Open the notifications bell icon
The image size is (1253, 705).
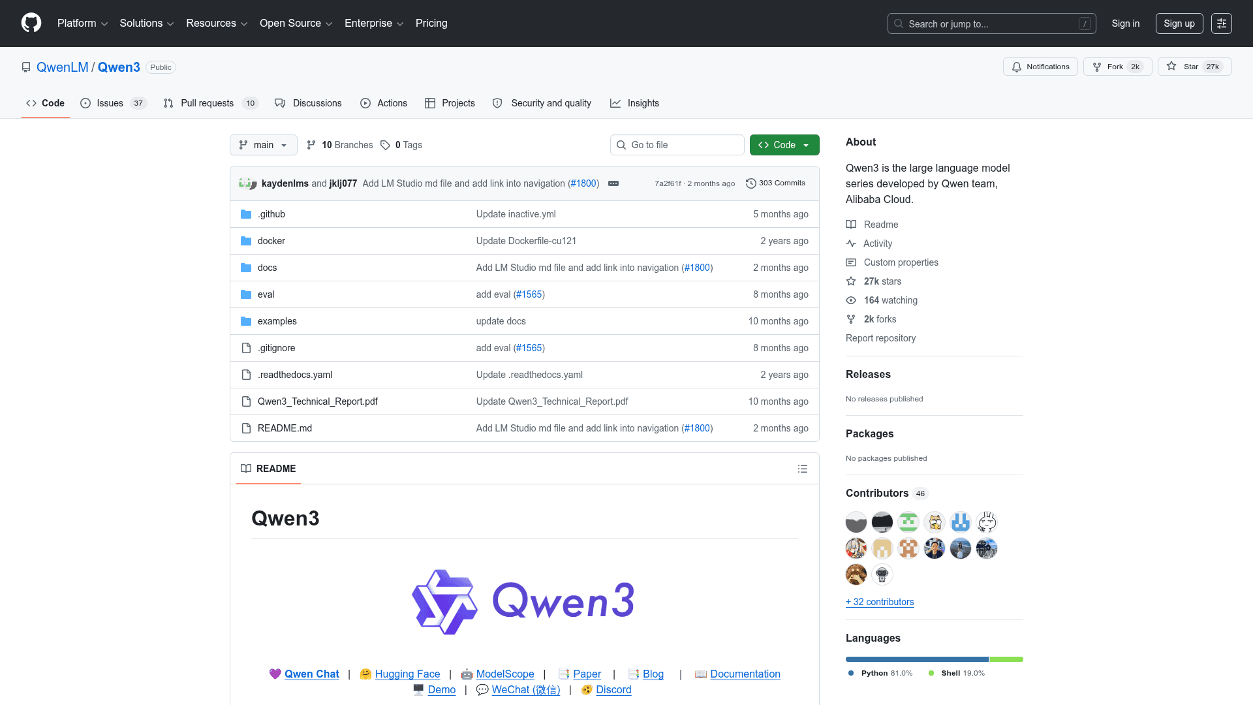pos(1017,67)
